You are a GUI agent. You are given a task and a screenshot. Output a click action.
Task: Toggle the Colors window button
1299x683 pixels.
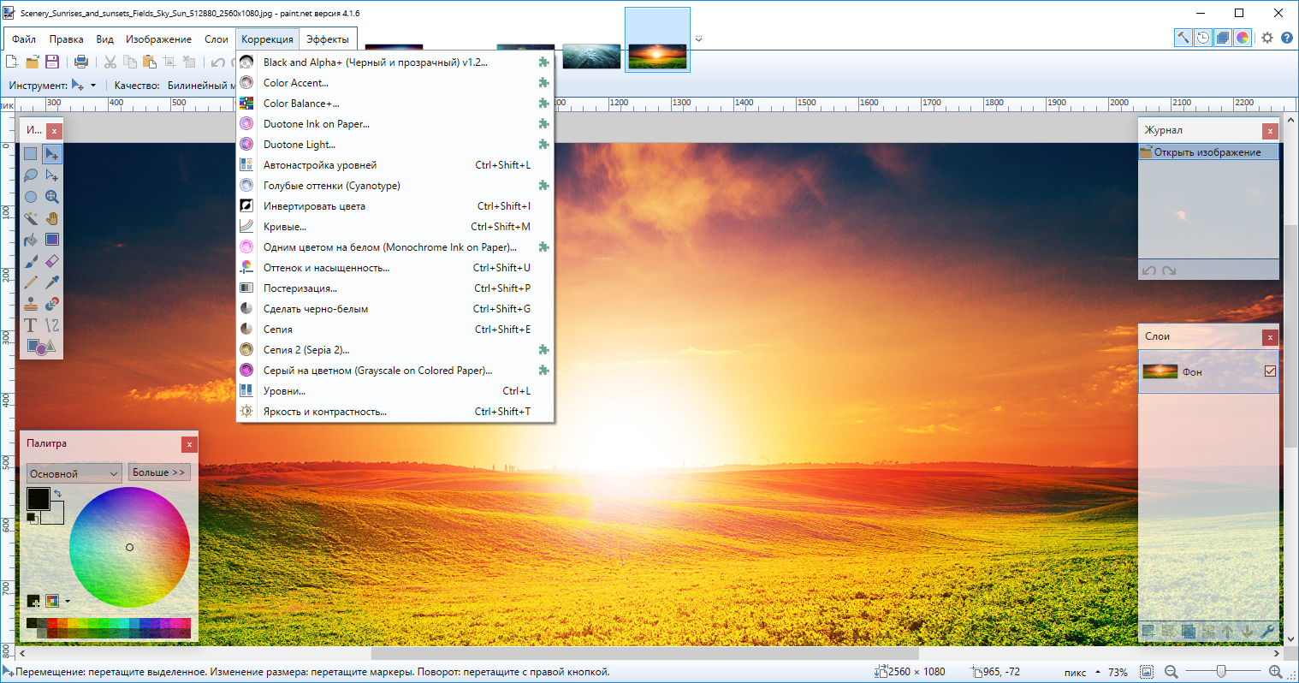pyautogui.click(x=1243, y=38)
